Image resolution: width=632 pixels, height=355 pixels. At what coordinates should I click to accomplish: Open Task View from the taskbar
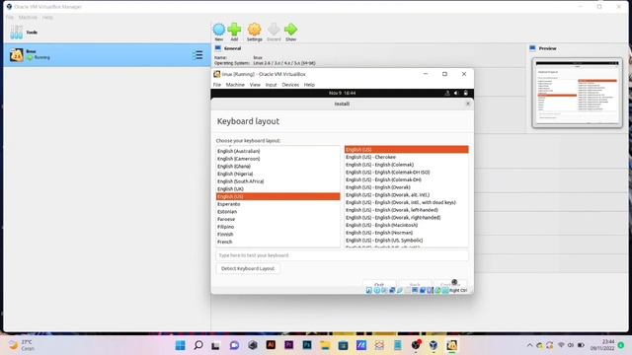pos(215,345)
